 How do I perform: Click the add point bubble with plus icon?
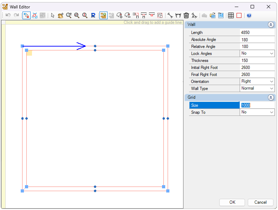coord(119,15)
